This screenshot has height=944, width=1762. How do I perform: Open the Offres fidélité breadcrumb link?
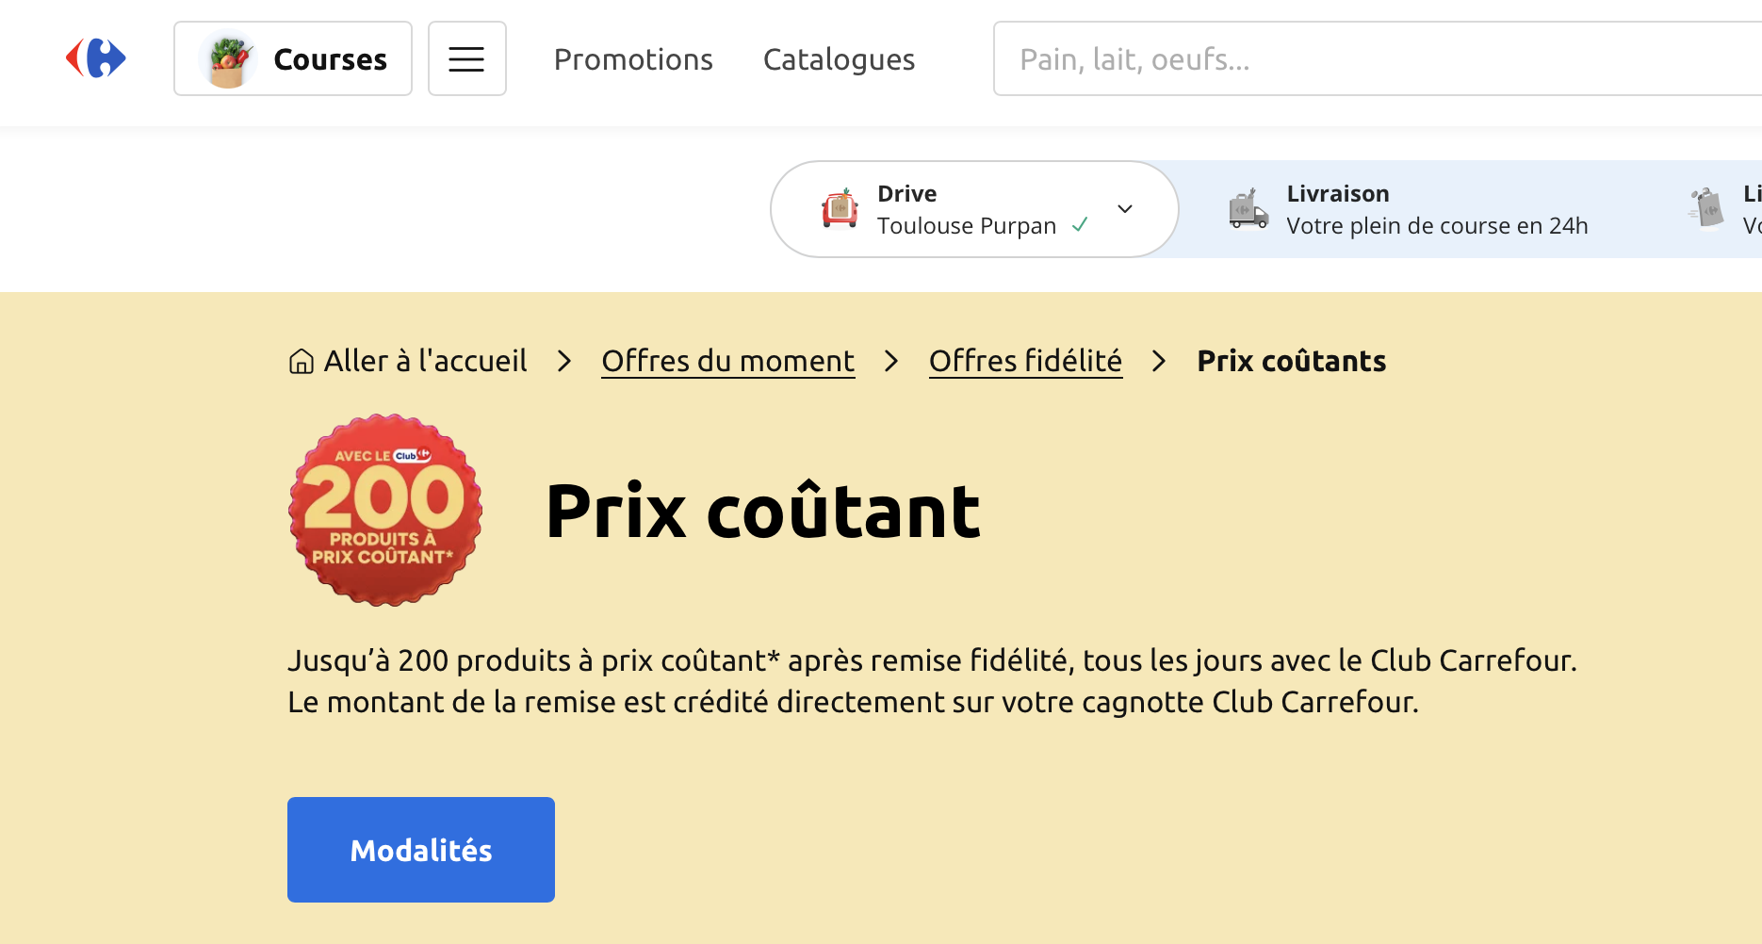tap(1025, 361)
